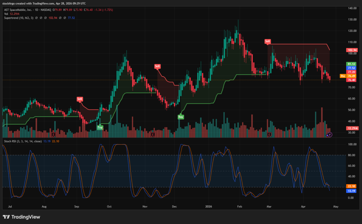Click the orange 22.10 value in Stoch legend
The image size is (362, 224).
click(56, 141)
